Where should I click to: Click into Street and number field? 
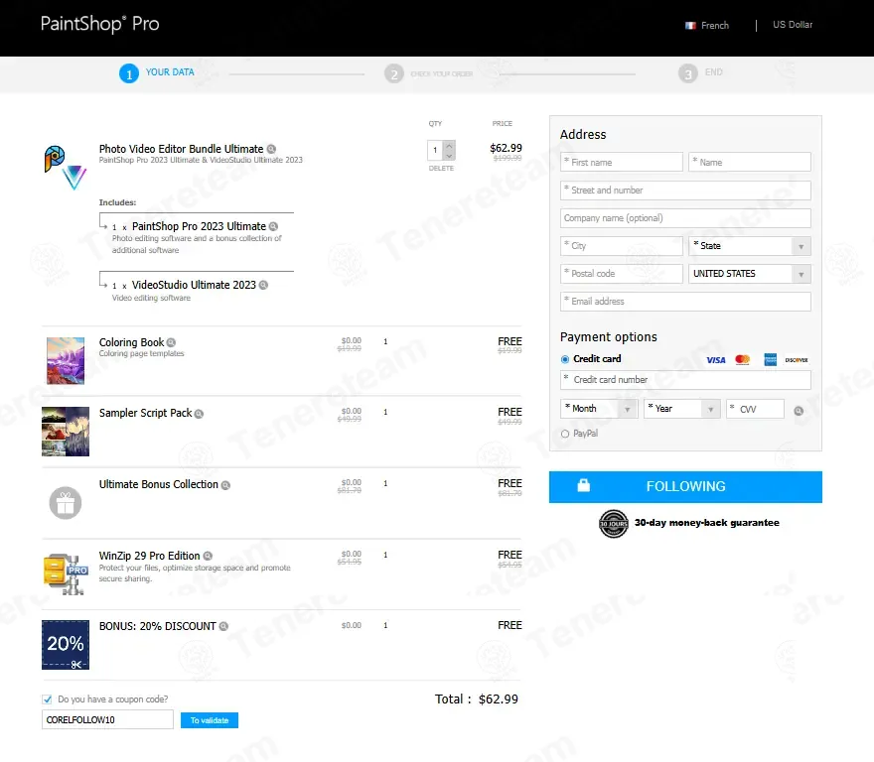685,190
